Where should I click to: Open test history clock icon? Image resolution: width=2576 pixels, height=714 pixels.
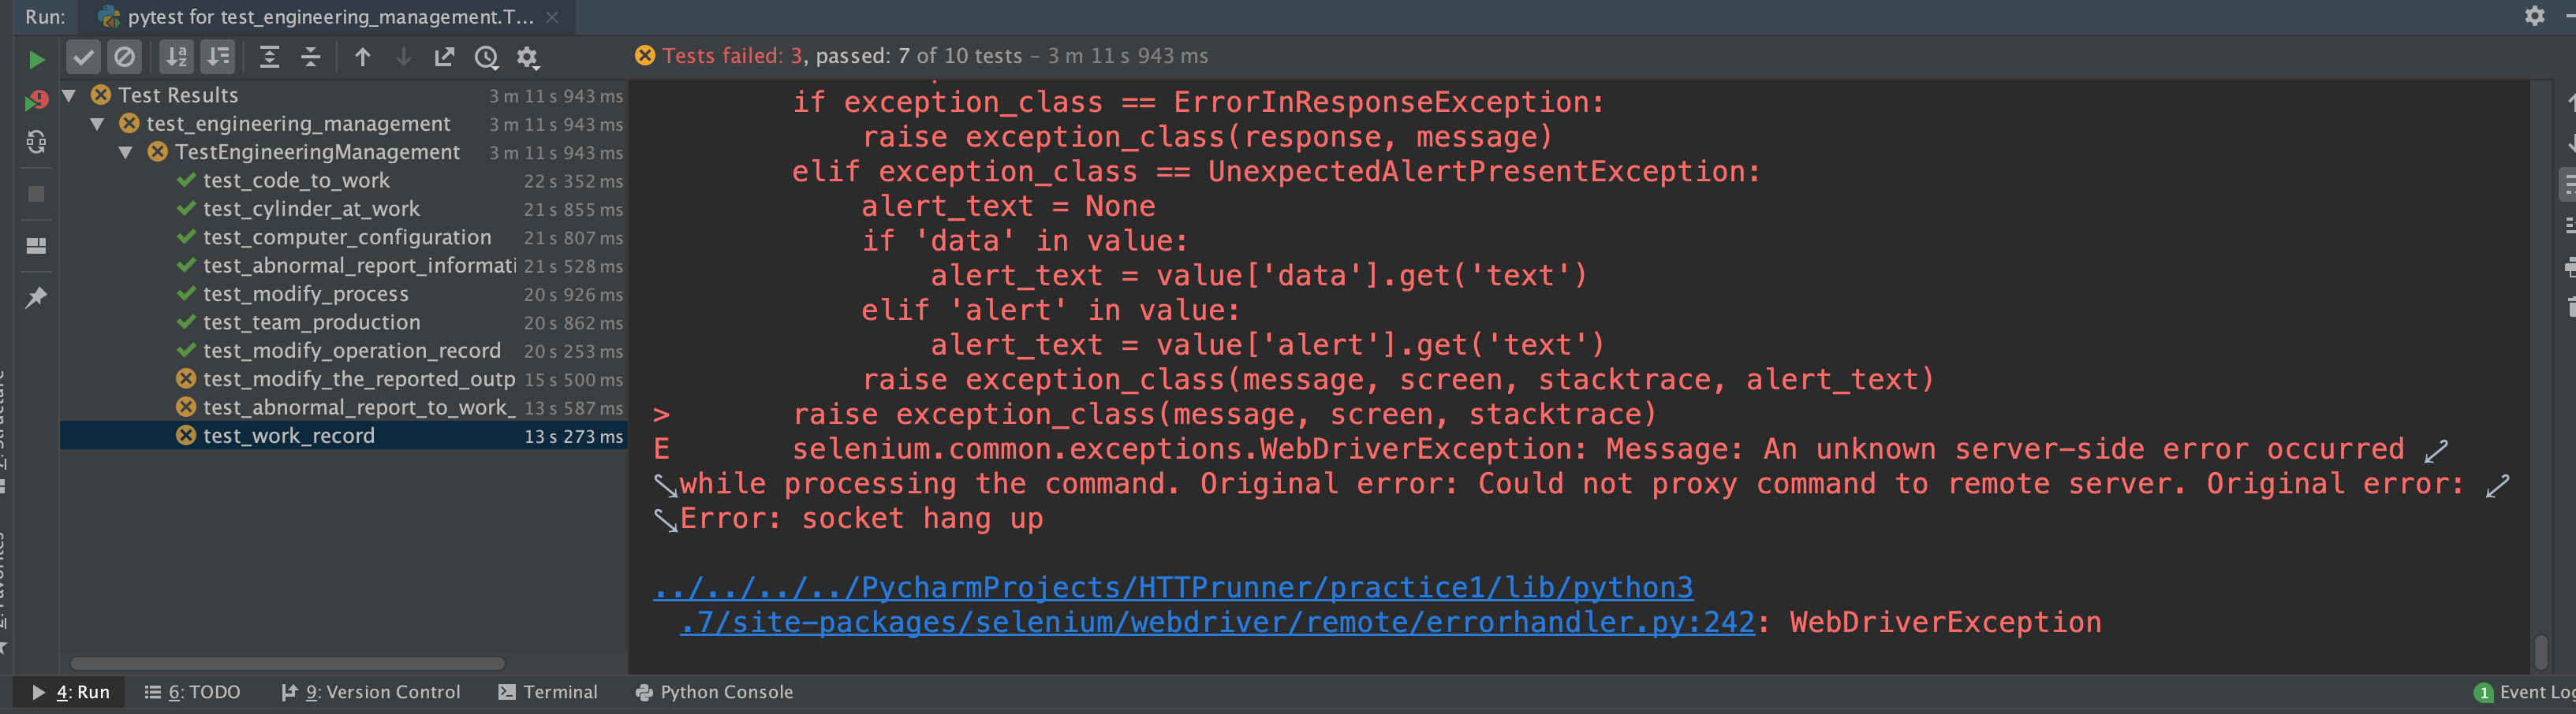(x=486, y=58)
